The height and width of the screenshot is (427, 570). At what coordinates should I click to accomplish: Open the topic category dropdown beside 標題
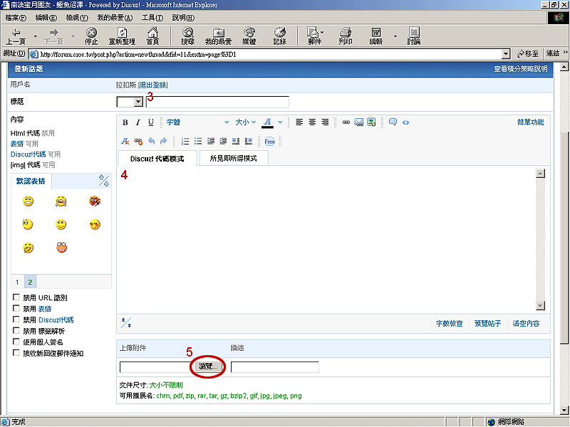tap(125, 102)
